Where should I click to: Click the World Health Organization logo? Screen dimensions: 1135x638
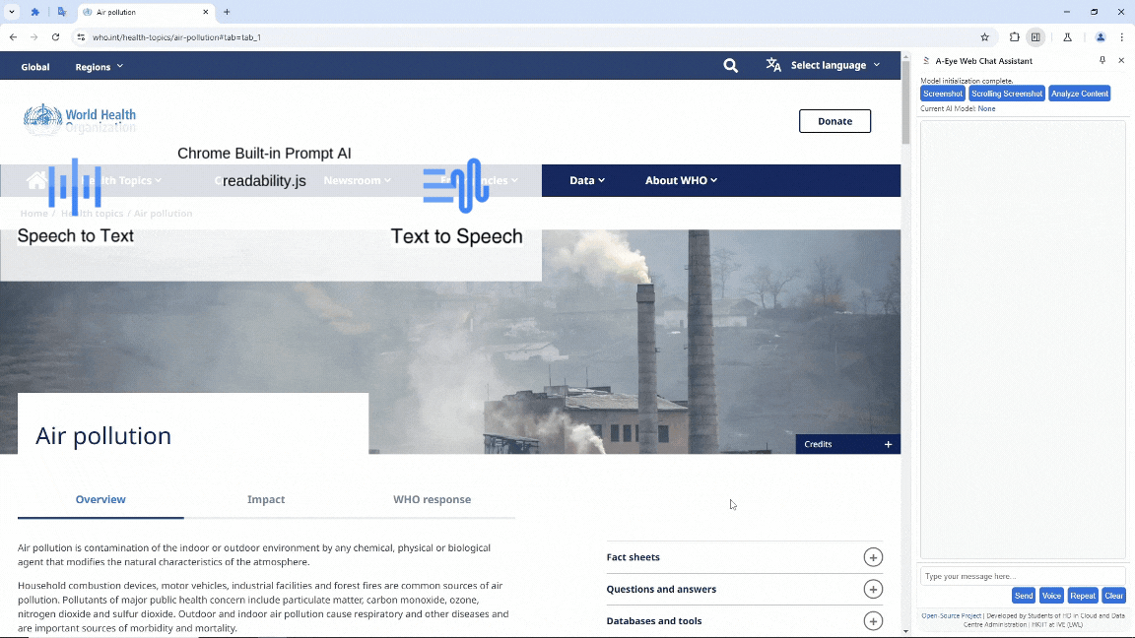point(80,119)
